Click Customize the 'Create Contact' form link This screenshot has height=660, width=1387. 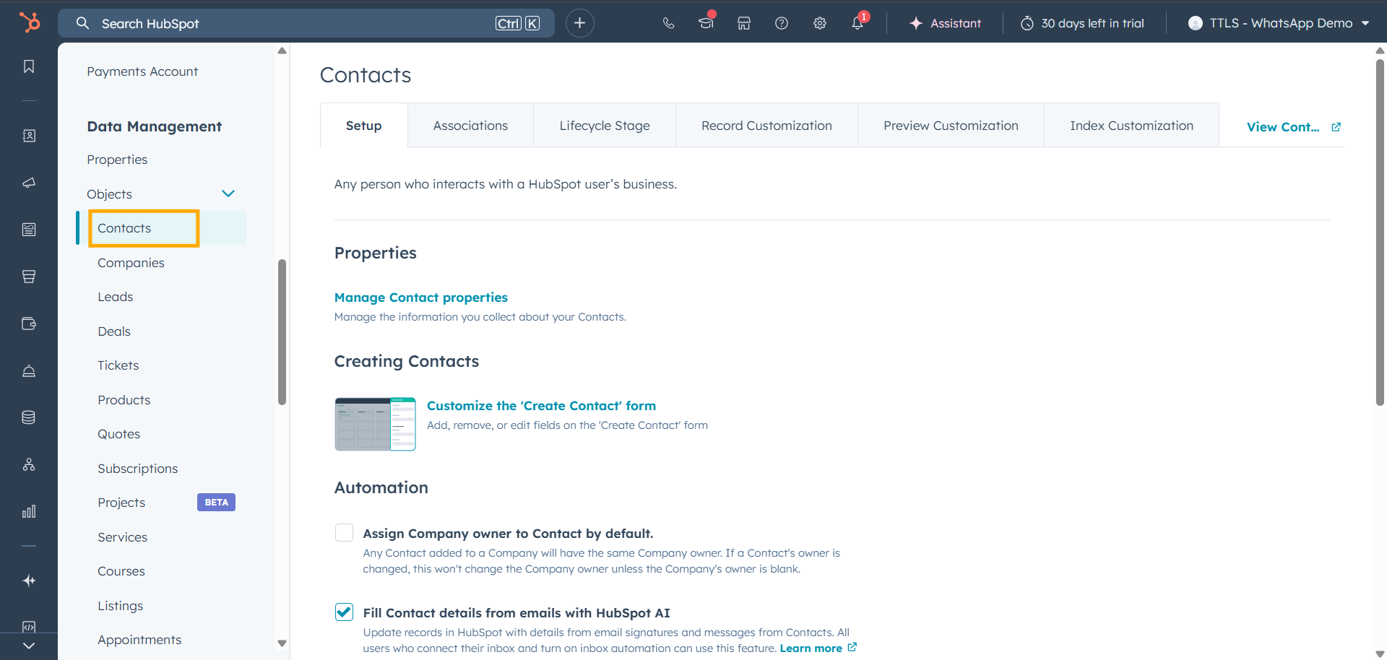(541, 406)
